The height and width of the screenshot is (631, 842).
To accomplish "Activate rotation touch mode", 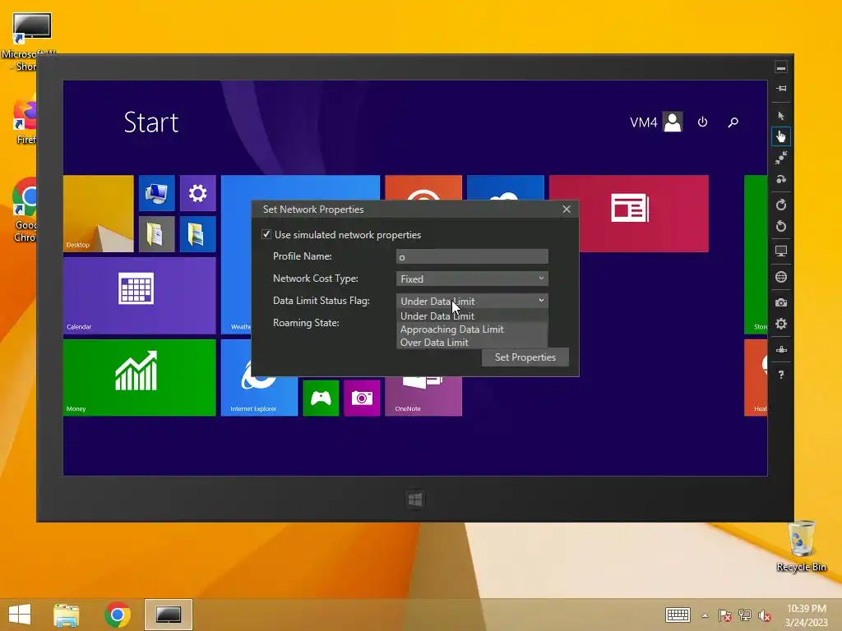I will coord(781,179).
